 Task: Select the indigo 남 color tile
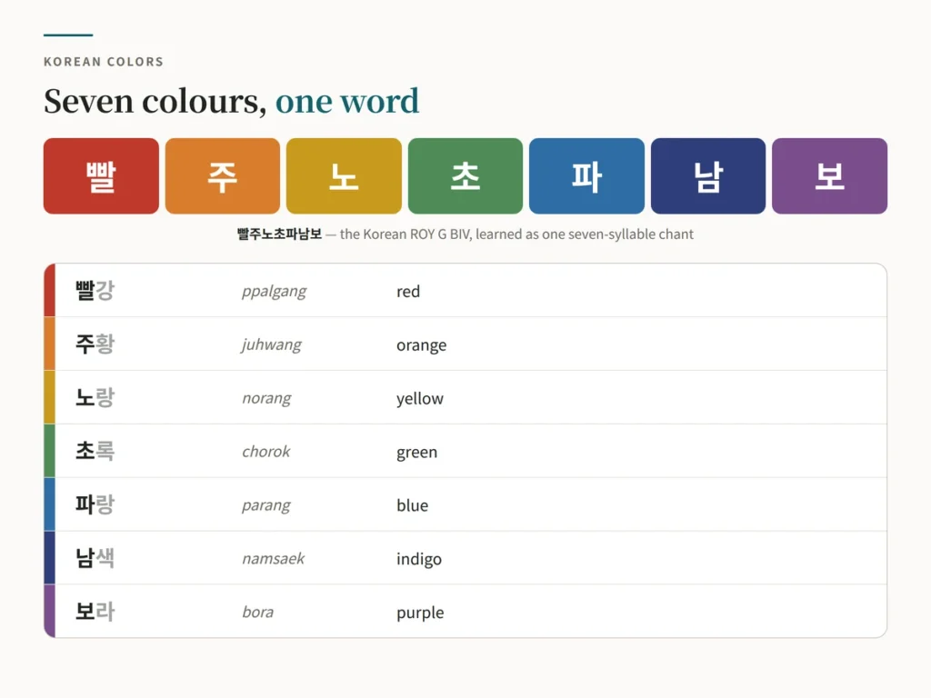[x=708, y=175]
